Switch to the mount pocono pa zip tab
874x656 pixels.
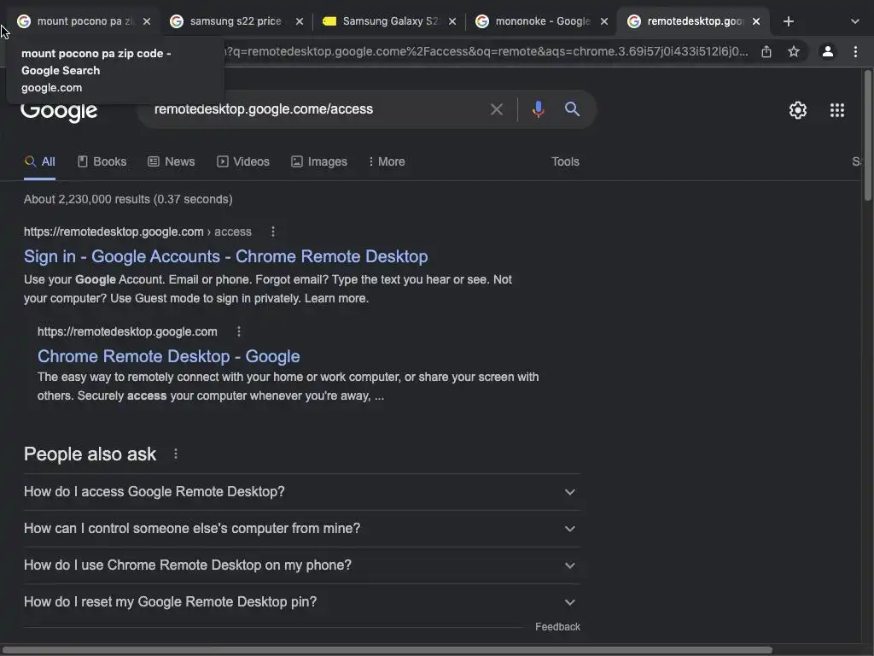(x=84, y=21)
